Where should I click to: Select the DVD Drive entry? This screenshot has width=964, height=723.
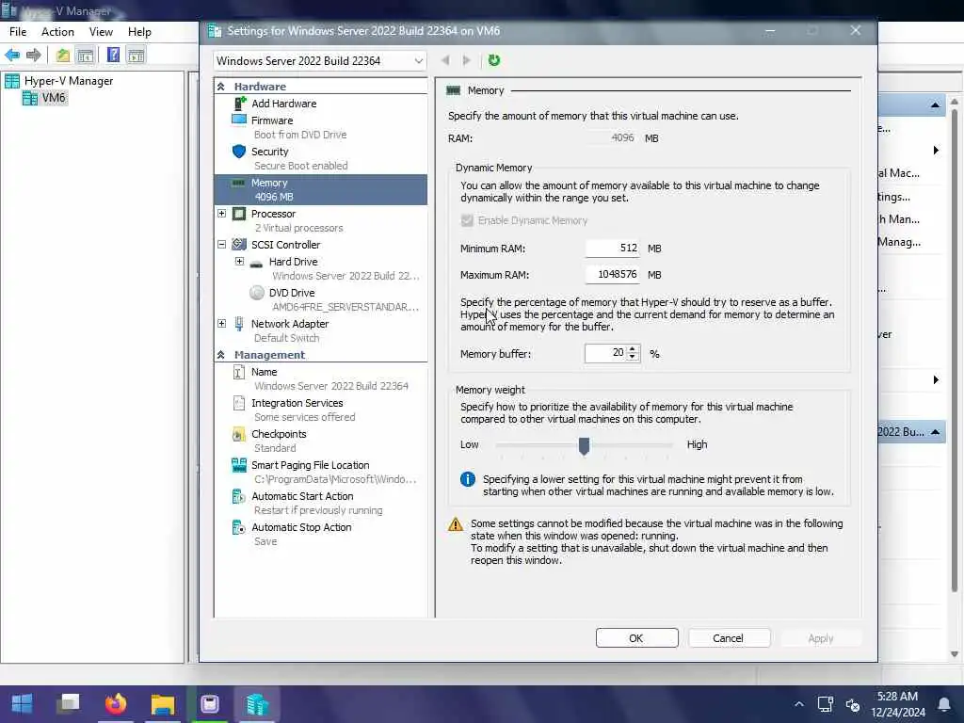[292, 293]
